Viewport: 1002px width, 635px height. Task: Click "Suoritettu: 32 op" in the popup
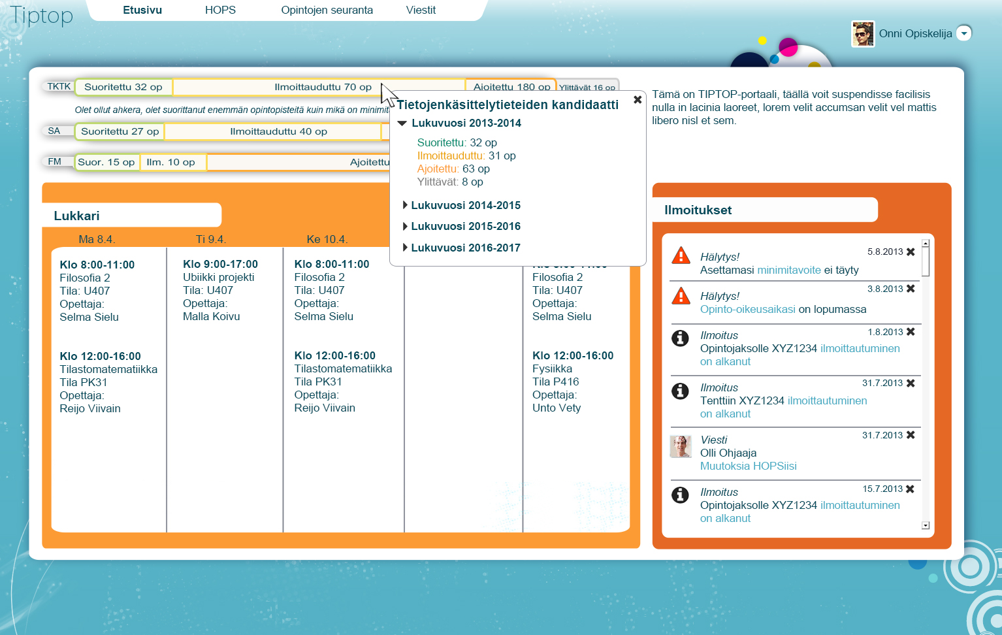point(457,142)
